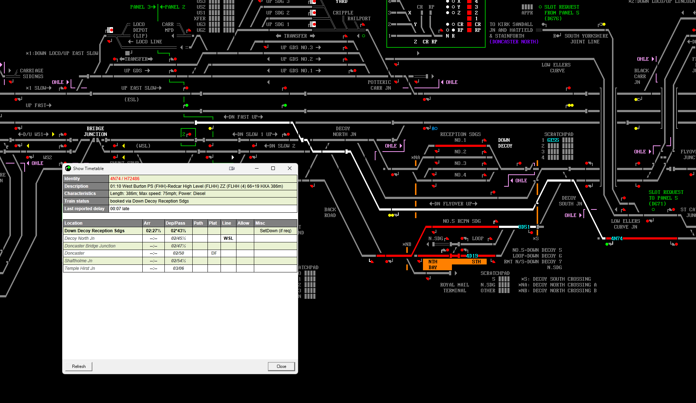Image resolution: width=696 pixels, height=403 pixels.
Task: Set the Z frame release to N
Action: click(x=448, y=13)
